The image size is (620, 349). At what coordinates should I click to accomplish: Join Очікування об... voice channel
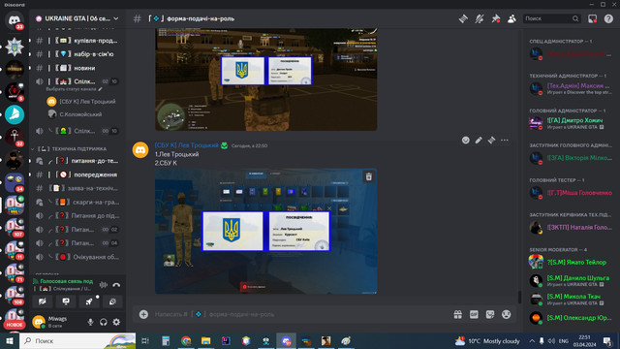[x=77, y=257]
